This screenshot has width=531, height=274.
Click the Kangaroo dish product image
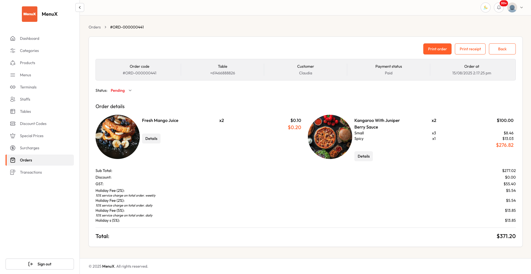pyautogui.click(x=330, y=137)
